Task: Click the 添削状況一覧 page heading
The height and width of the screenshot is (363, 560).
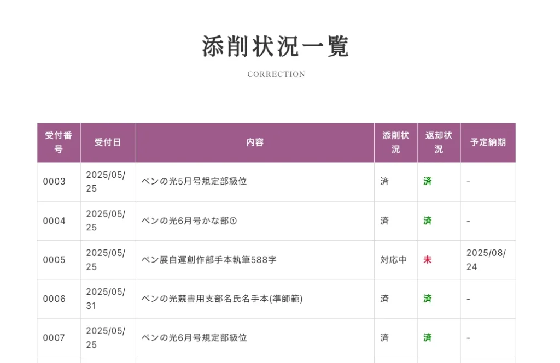Action: coord(276,47)
